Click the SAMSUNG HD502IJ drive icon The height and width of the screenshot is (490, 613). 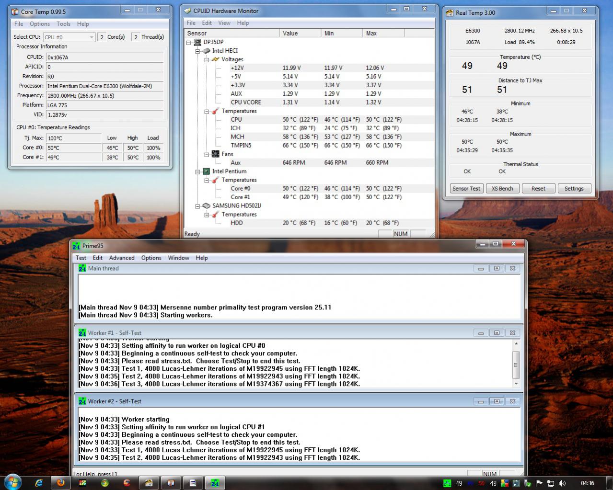207,206
